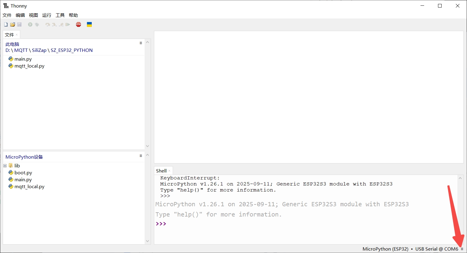
Task: Open the Files panel hamburger menu icon
Action: pyautogui.click(x=140, y=43)
